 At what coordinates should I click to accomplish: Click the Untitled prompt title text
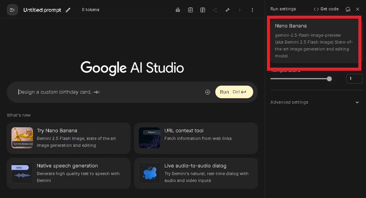(42, 10)
